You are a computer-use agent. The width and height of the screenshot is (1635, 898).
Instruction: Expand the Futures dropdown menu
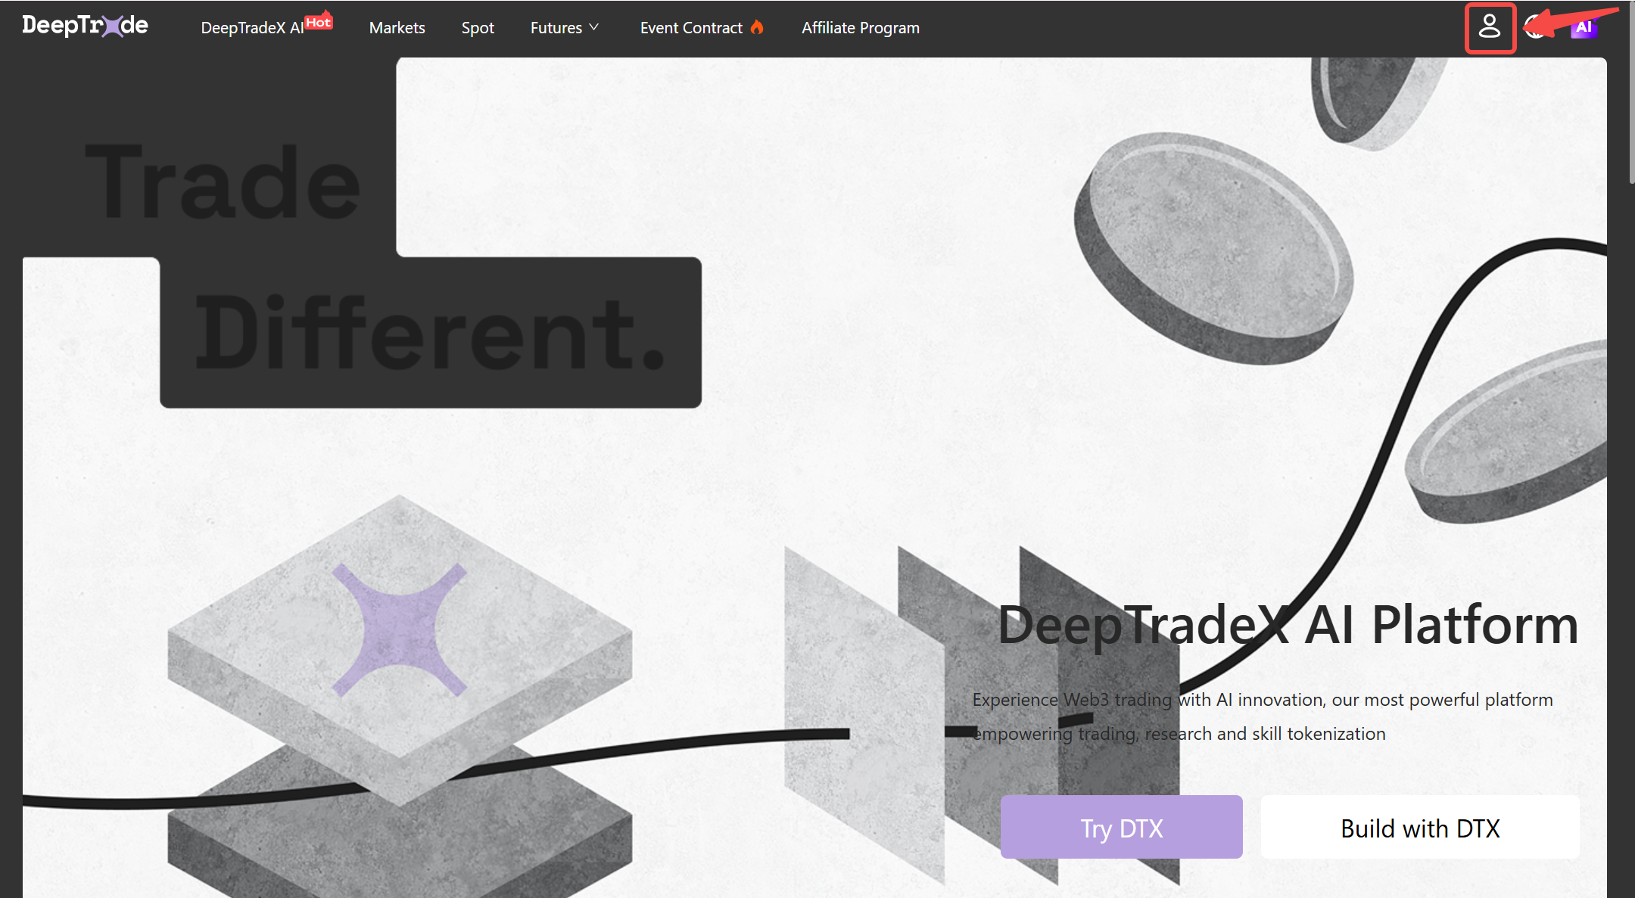[565, 28]
